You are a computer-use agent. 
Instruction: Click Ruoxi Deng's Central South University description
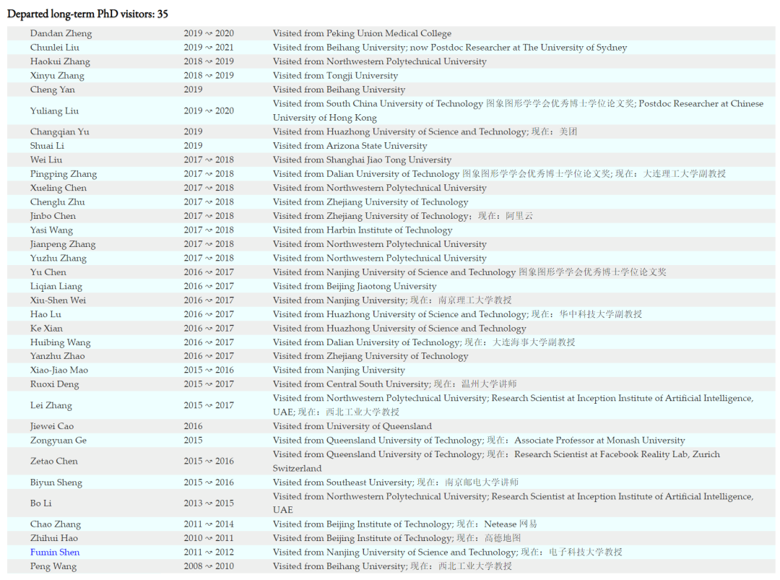[394, 384]
